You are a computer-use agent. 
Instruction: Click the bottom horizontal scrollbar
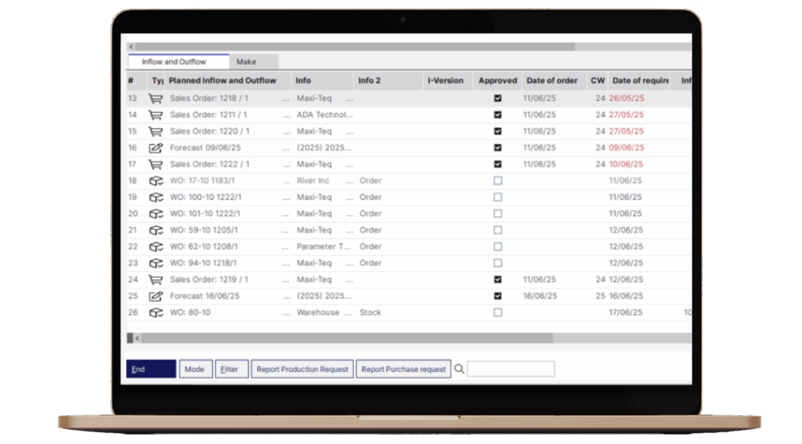coord(345,338)
